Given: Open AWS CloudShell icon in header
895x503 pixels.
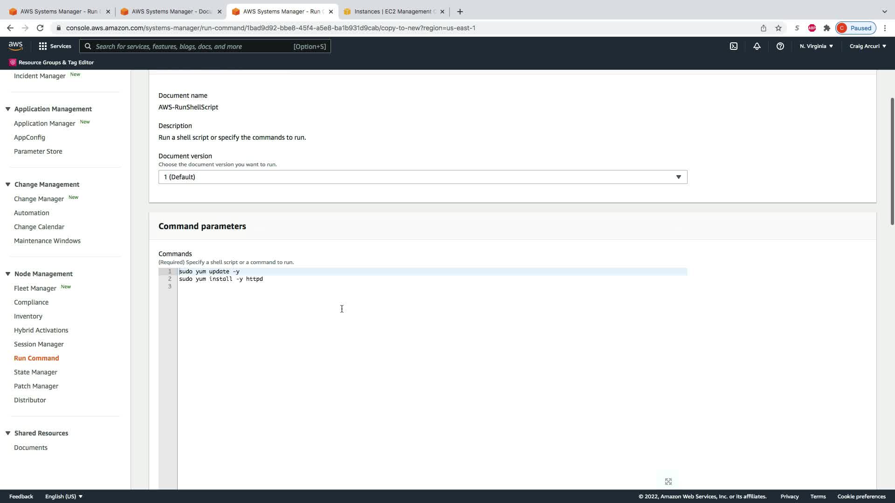Looking at the screenshot, I should 733,46.
